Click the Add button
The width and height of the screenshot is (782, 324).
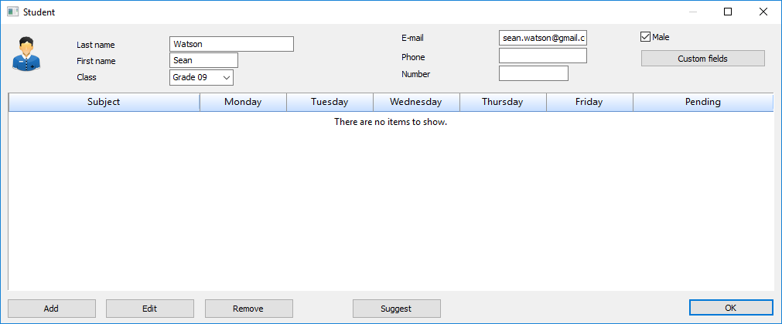coord(51,309)
